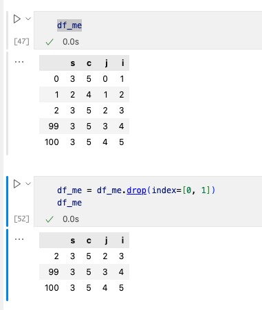This screenshot has height=310, width=262.
Task: Select index label 100 in the first table
Action: [x=52, y=142]
